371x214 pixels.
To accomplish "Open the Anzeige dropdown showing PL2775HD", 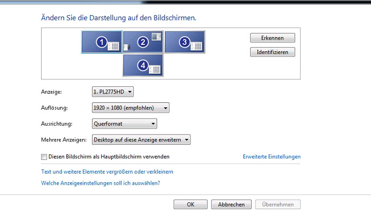I will (113, 92).
